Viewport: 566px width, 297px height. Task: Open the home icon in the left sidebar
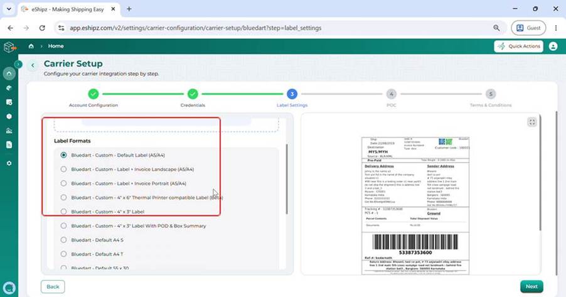pos(9,73)
